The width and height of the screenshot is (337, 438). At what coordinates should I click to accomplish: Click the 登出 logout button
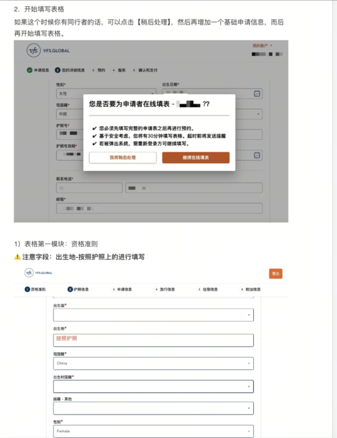click(x=275, y=274)
